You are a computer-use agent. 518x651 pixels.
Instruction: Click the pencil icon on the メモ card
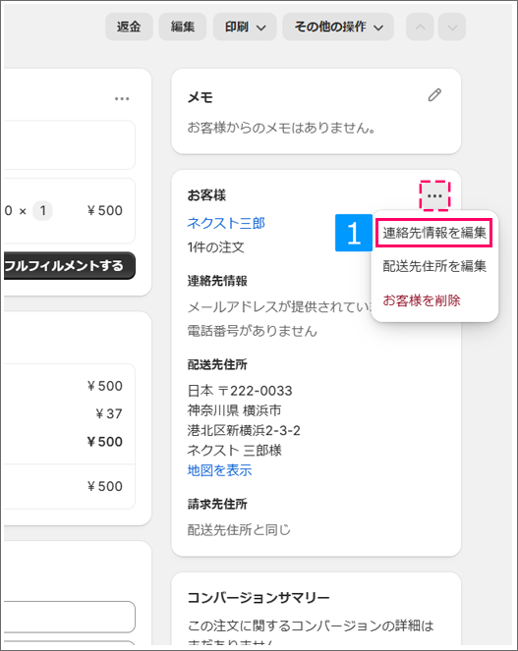click(434, 95)
